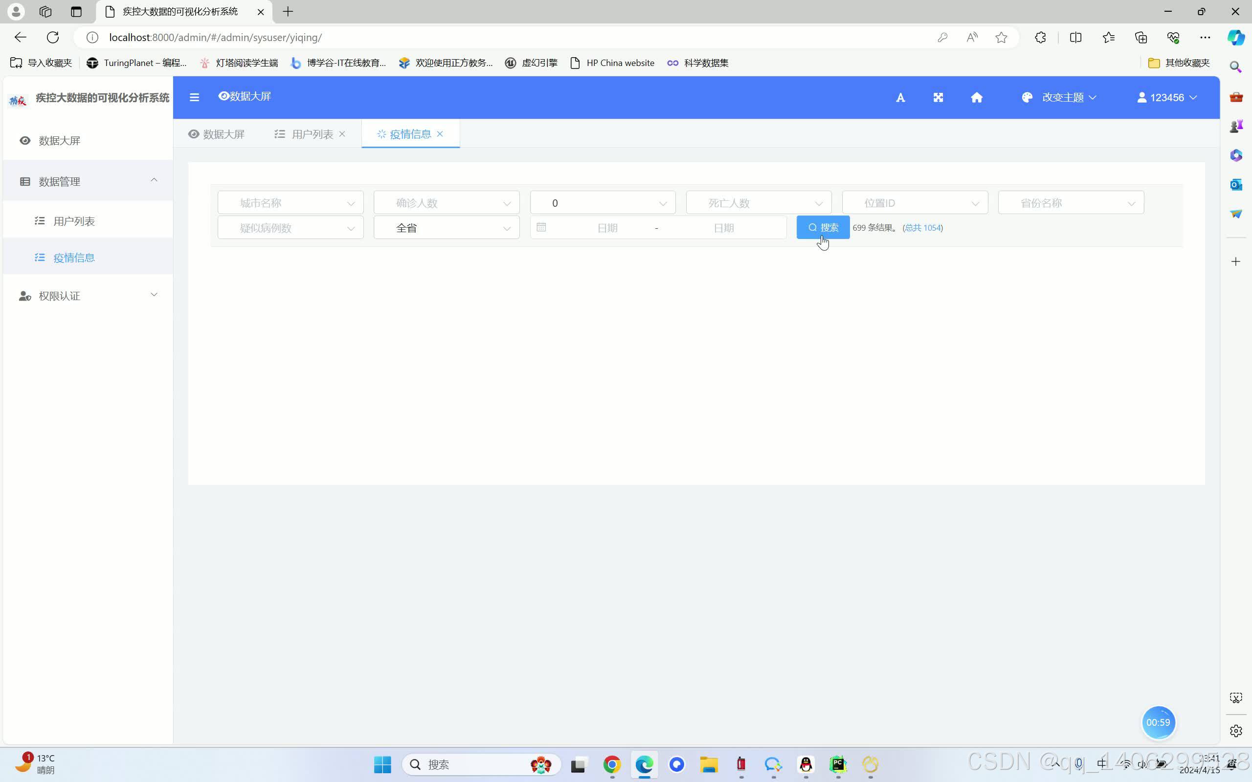Return home via the house icon

point(976,97)
